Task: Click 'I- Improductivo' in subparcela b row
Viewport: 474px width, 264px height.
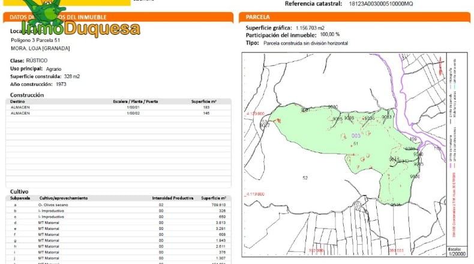Action: pyautogui.click(x=51, y=211)
